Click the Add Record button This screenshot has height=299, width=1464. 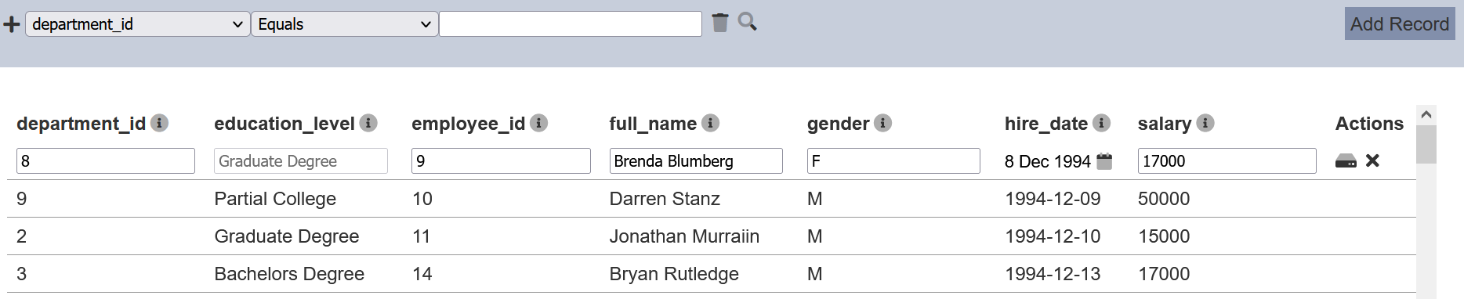(1400, 24)
